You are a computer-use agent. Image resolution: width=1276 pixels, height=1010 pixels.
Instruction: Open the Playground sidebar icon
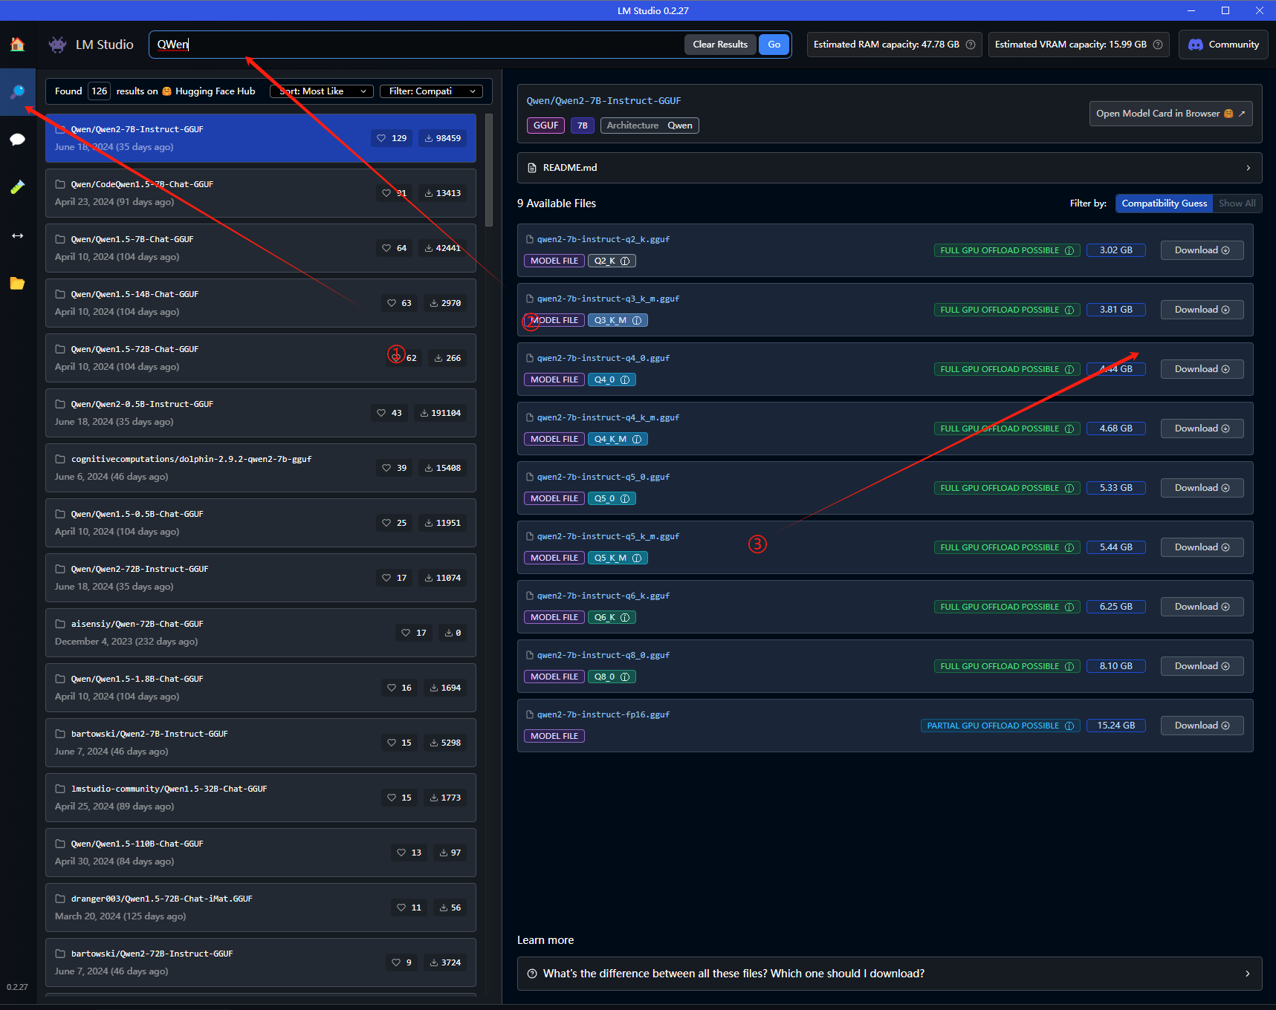(x=17, y=187)
